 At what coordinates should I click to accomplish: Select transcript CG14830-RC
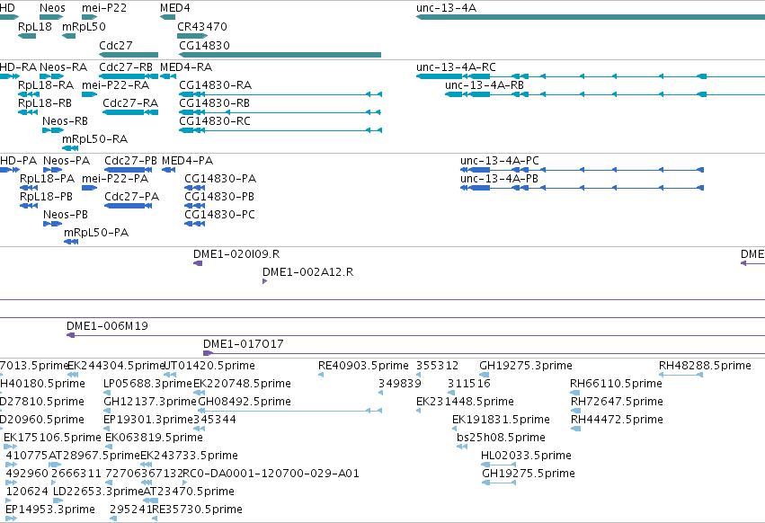point(280,130)
